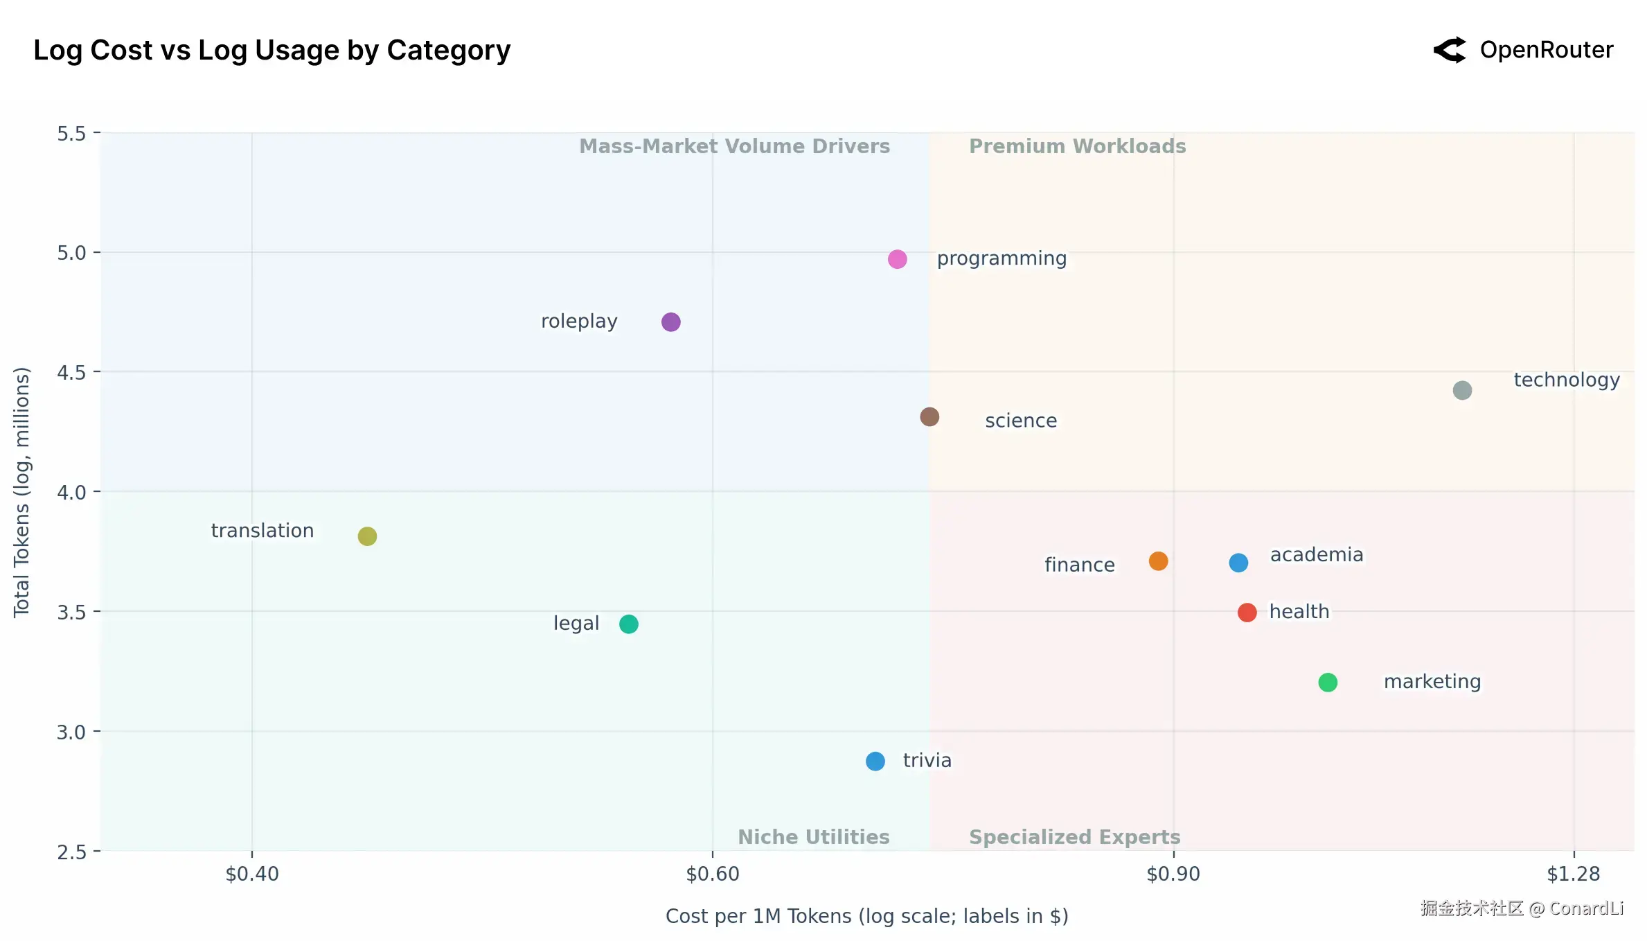Click the OpenRouter brand name text
This screenshot has width=1647, height=941.
point(1547,50)
